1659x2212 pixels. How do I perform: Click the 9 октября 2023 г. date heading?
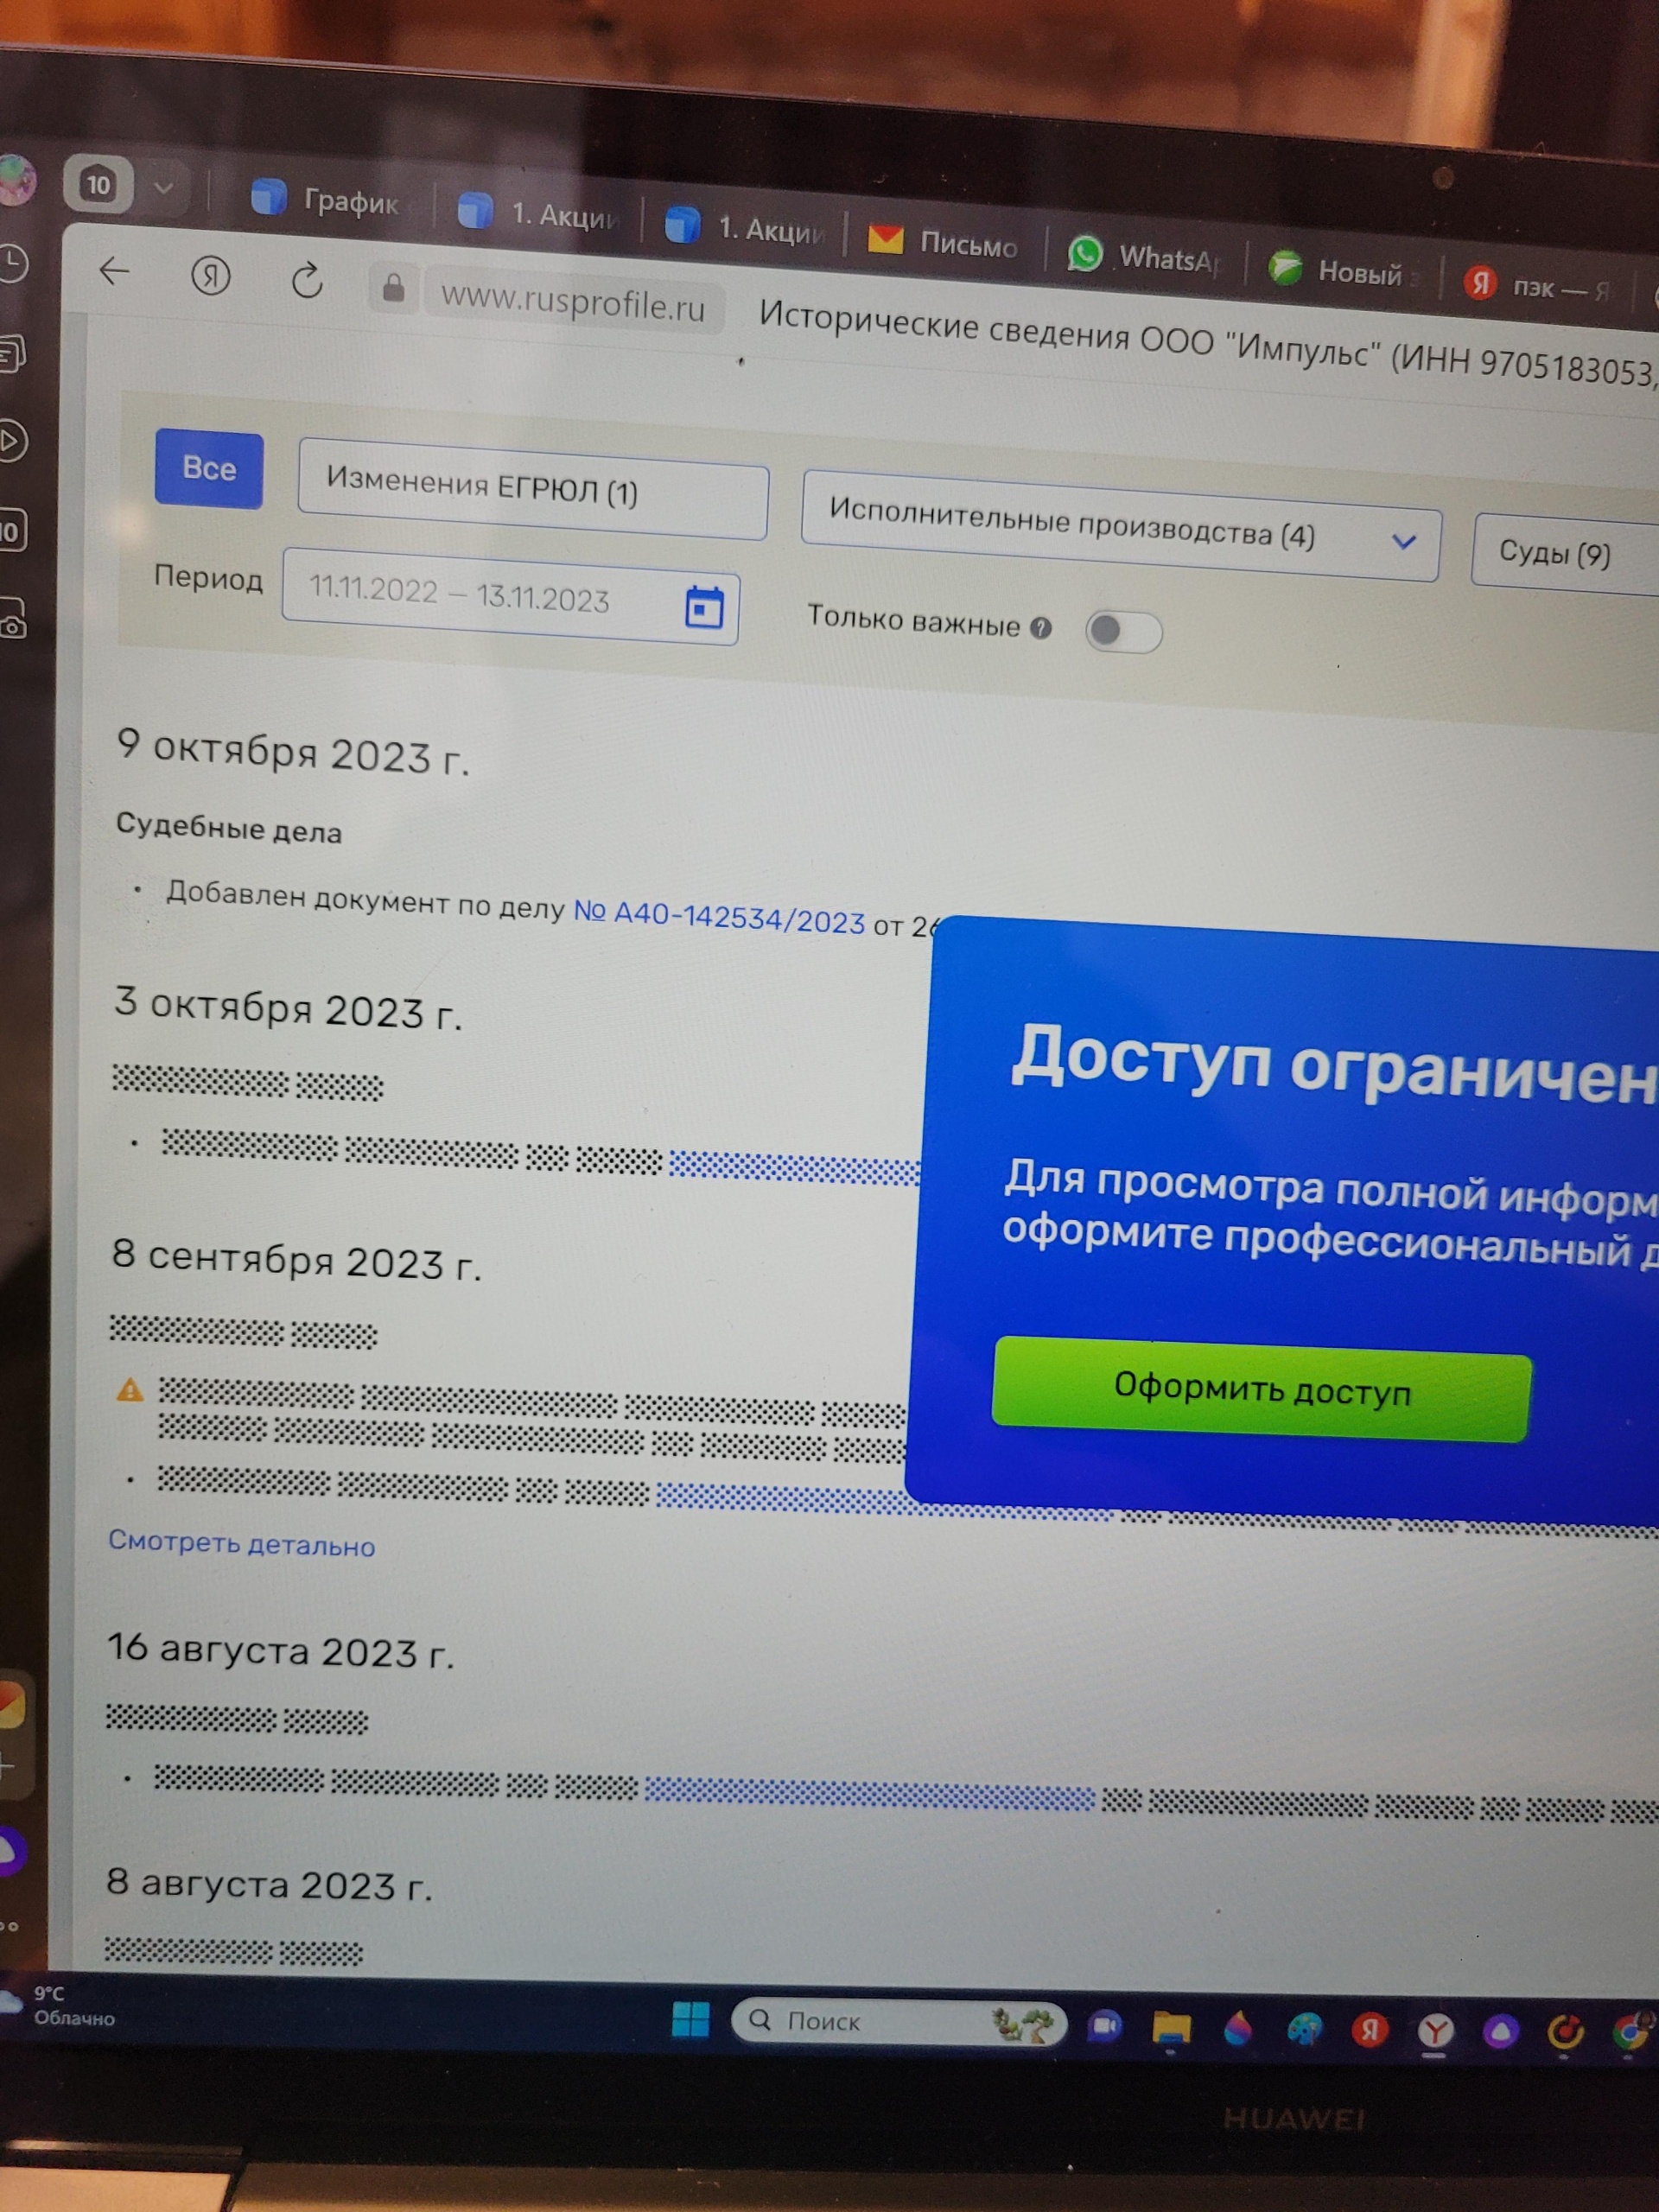point(293,751)
